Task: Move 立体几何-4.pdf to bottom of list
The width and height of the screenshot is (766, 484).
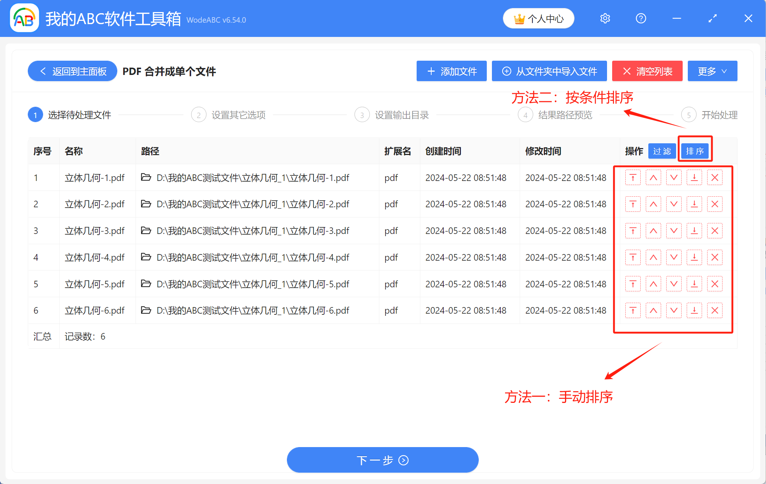Action: 694,257
